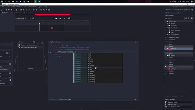
Task: Open the Events flag button in object panel
Action: 10,73
